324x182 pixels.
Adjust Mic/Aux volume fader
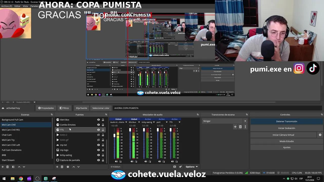(x=130, y=130)
